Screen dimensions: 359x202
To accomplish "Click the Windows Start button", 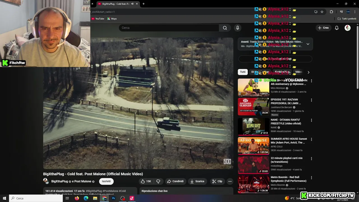I will tap(4, 198).
